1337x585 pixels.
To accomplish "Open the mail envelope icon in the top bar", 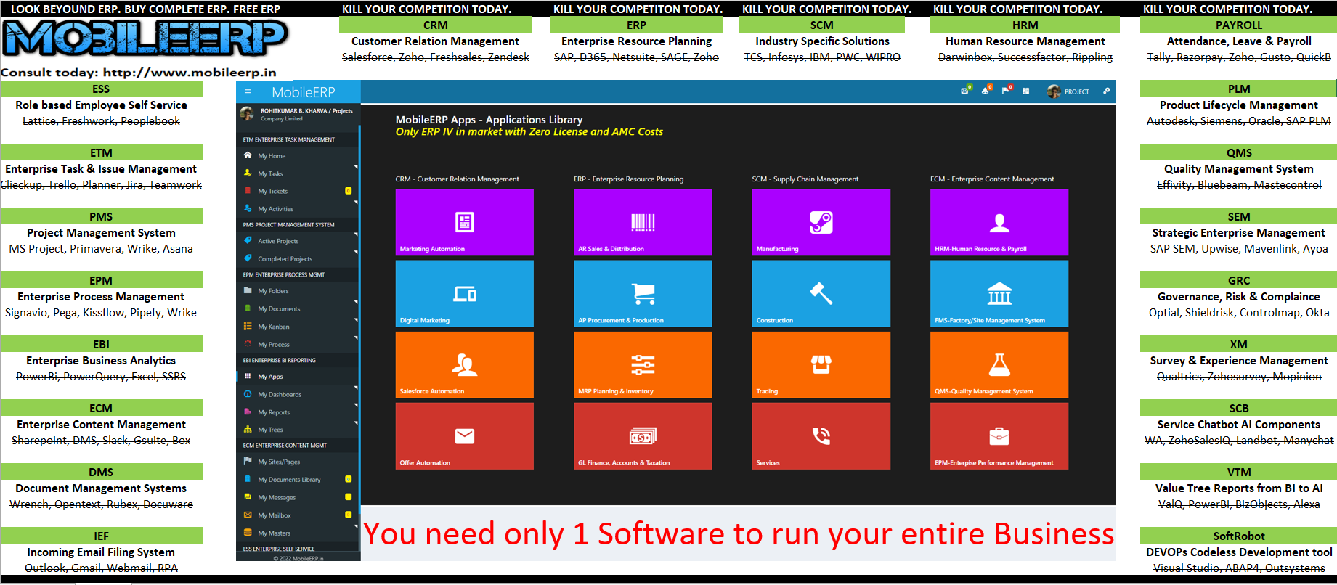I will 964,91.
